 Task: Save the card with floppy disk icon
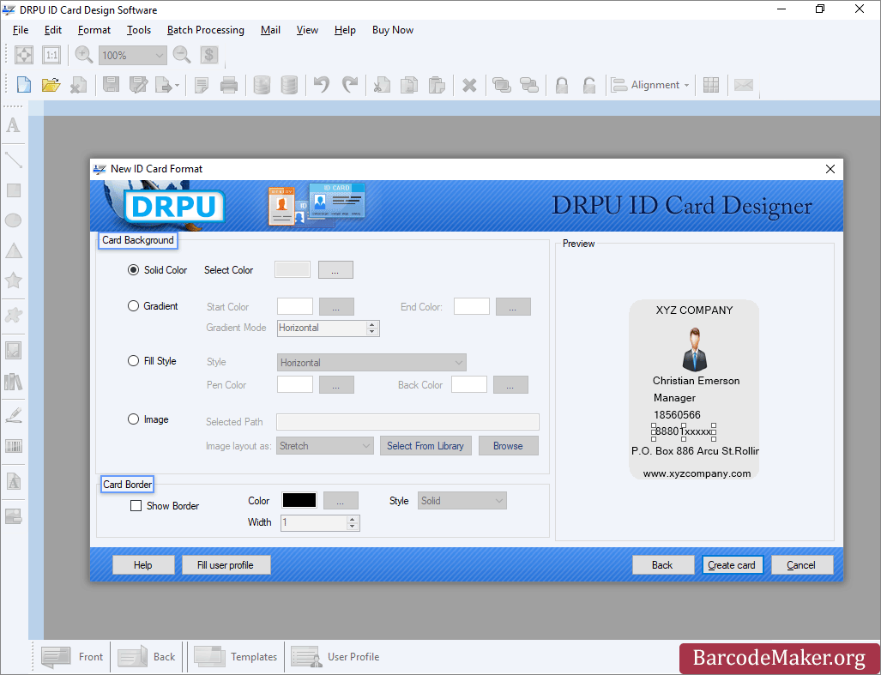click(111, 85)
